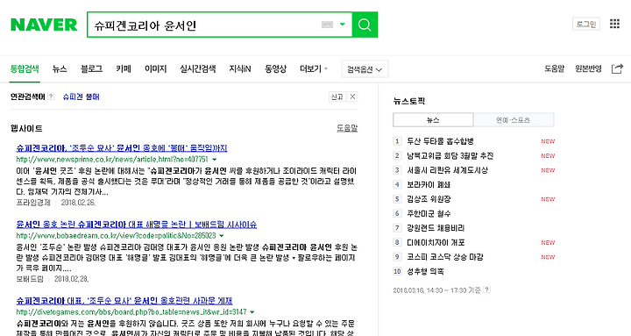Expand the newsprime.co.kr URL dropdown arrow
The image size is (631, 336).
[x=214, y=160]
